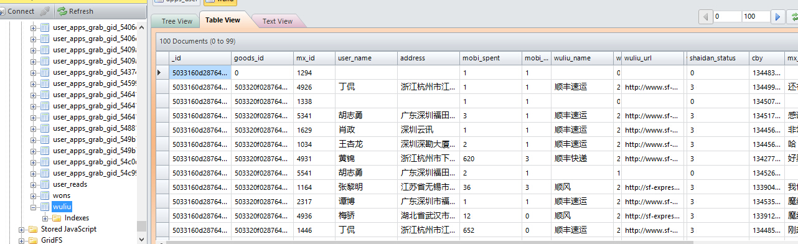Viewport: 798px width, 244px height.
Task: Expand the GridFS node
Action: point(22,240)
